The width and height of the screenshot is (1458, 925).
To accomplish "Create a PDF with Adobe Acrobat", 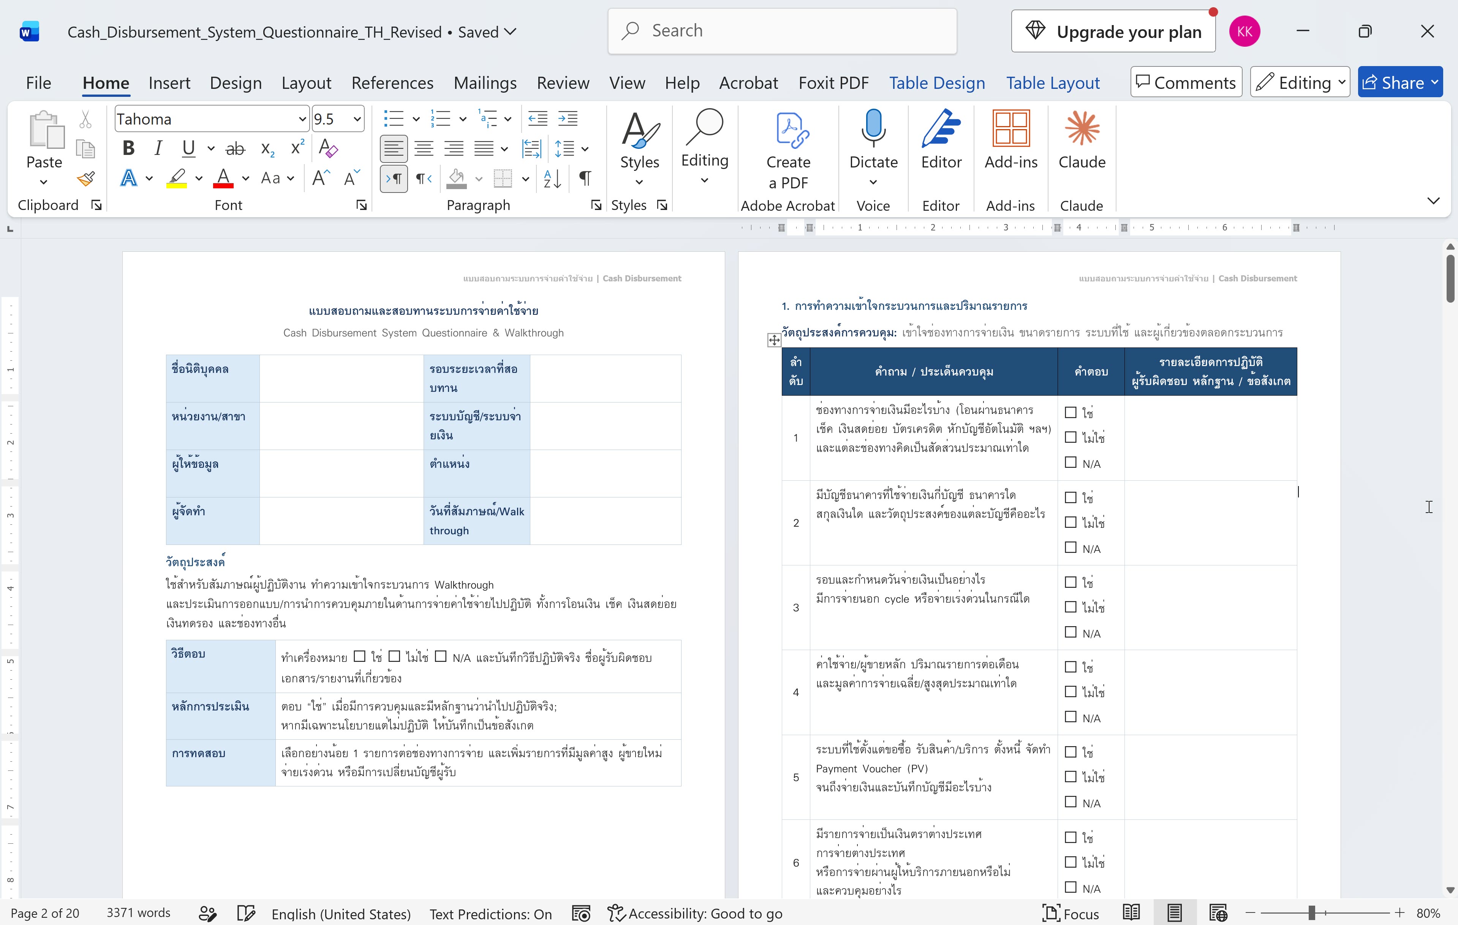I will 788,150.
